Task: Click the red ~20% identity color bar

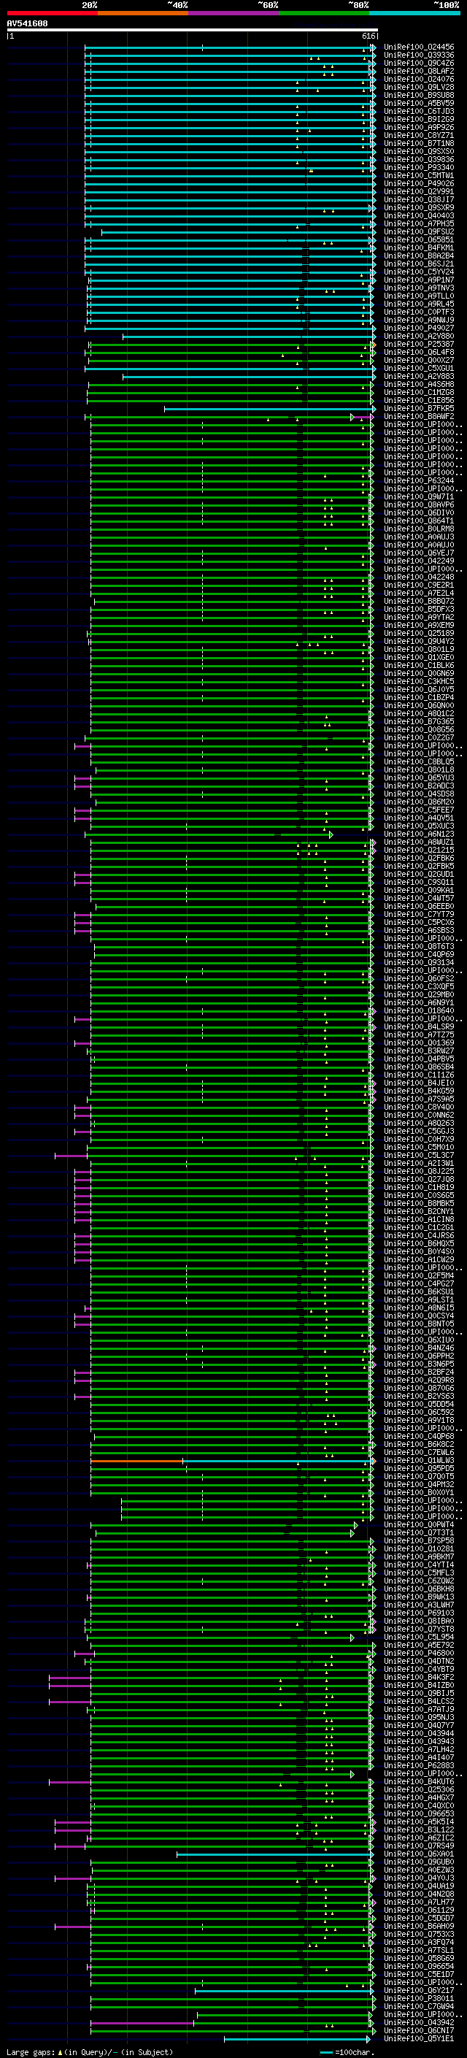Action: click(x=52, y=14)
